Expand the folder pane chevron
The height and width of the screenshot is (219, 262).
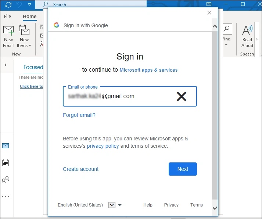point(6,65)
